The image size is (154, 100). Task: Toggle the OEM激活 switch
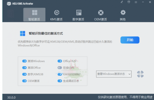coord(24,81)
